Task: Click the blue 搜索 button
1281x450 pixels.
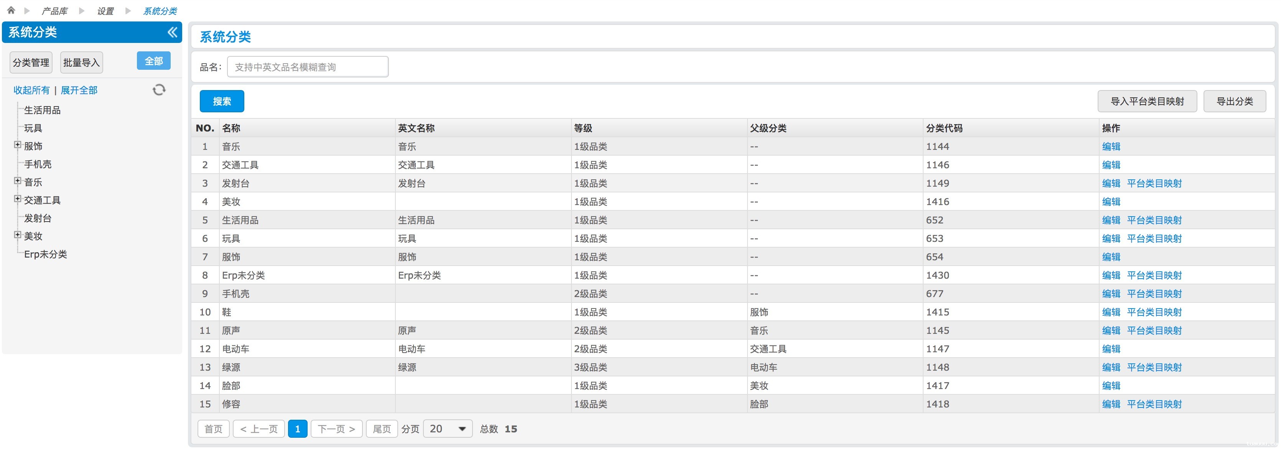Action: (222, 102)
